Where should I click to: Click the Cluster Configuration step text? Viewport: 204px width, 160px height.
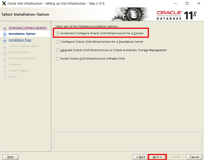pos(24,46)
